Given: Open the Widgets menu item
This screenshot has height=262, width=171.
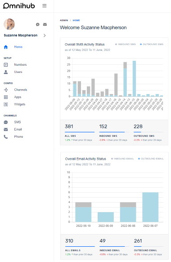Looking at the screenshot, I should coord(20,104).
